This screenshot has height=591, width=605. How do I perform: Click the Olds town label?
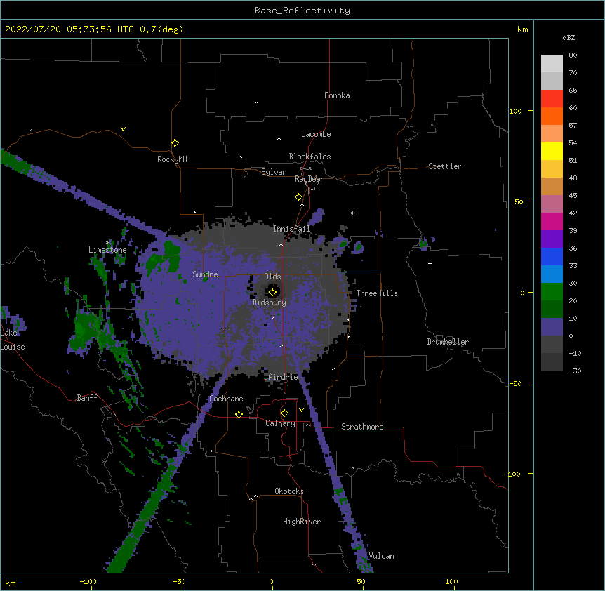272,277
